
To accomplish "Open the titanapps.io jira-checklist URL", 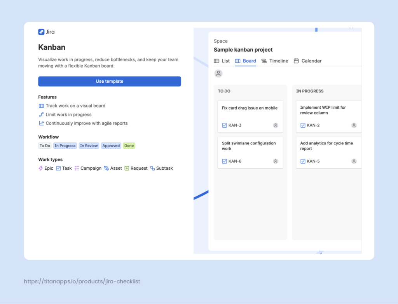I will 82,281.
